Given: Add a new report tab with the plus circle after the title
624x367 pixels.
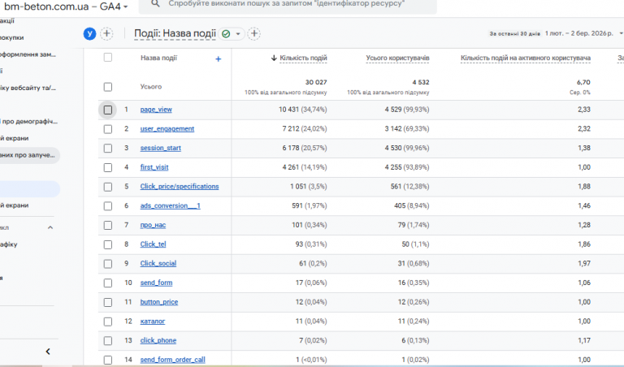Looking at the screenshot, I should [254, 34].
